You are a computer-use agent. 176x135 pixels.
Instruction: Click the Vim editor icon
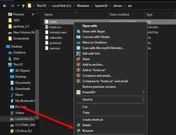pyautogui.click(x=78, y=54)
